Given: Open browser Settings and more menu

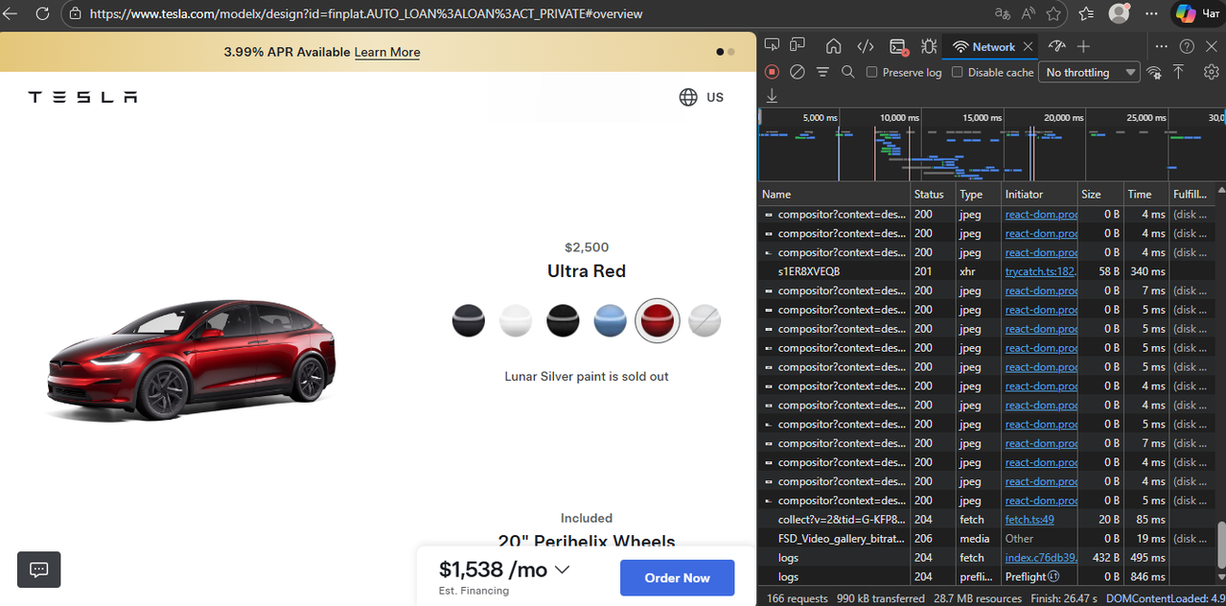Looking at the screenshot, I should [x=1152, y=13].
